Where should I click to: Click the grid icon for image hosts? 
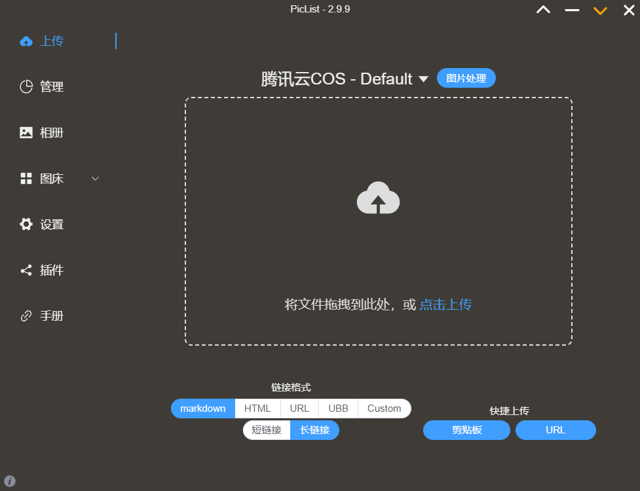26,179
